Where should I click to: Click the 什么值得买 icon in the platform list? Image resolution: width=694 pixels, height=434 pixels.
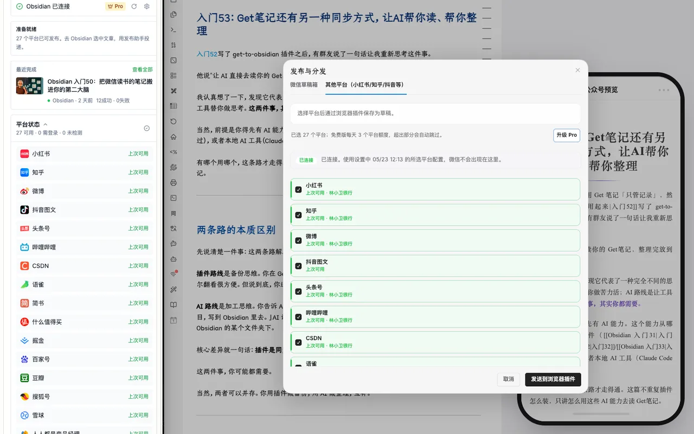24,322
